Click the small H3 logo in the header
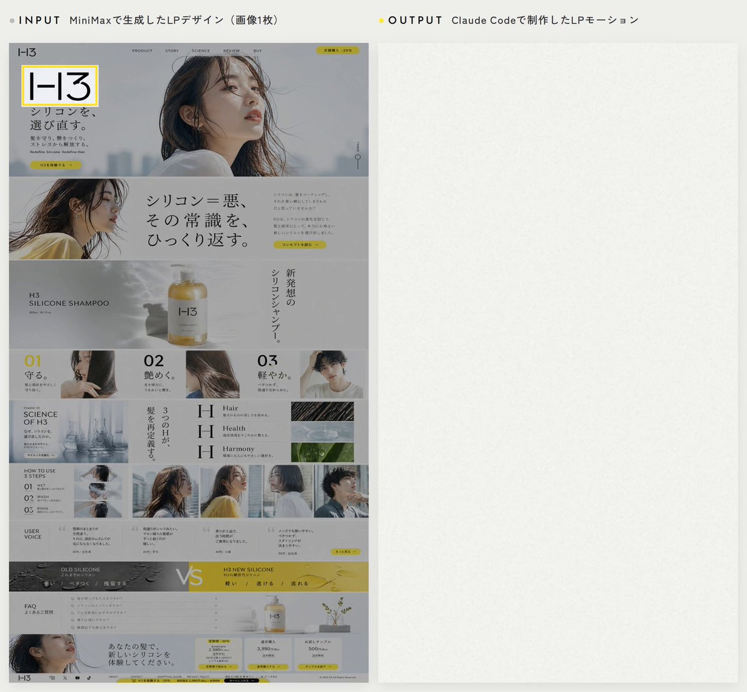Image resolution: width=747 pixels, height=692 pixels. [x=27, y=52]
